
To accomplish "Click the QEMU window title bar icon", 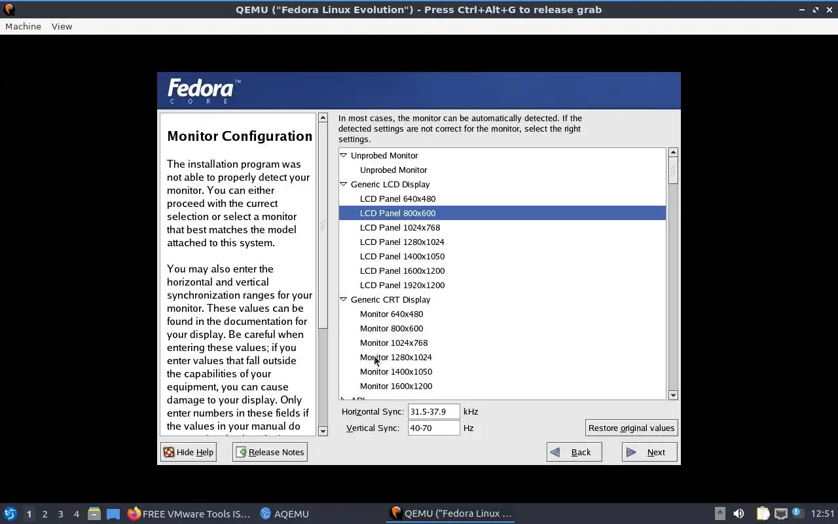I will tap(9, 9).
